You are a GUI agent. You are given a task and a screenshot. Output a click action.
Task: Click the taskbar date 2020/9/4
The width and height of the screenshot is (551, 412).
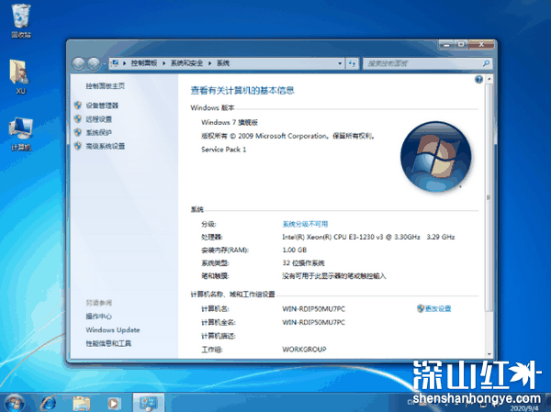pyautogui.click(x=524, y=408)
